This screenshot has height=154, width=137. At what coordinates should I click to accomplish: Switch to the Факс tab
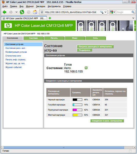tap(75, 38)
